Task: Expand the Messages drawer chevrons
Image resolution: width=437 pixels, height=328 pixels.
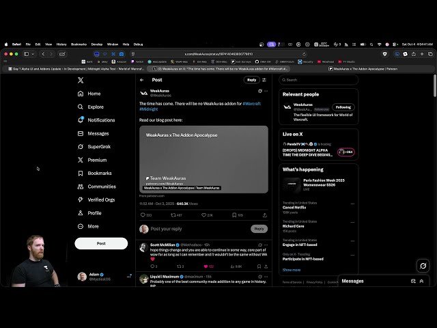Action: point(421,281)
